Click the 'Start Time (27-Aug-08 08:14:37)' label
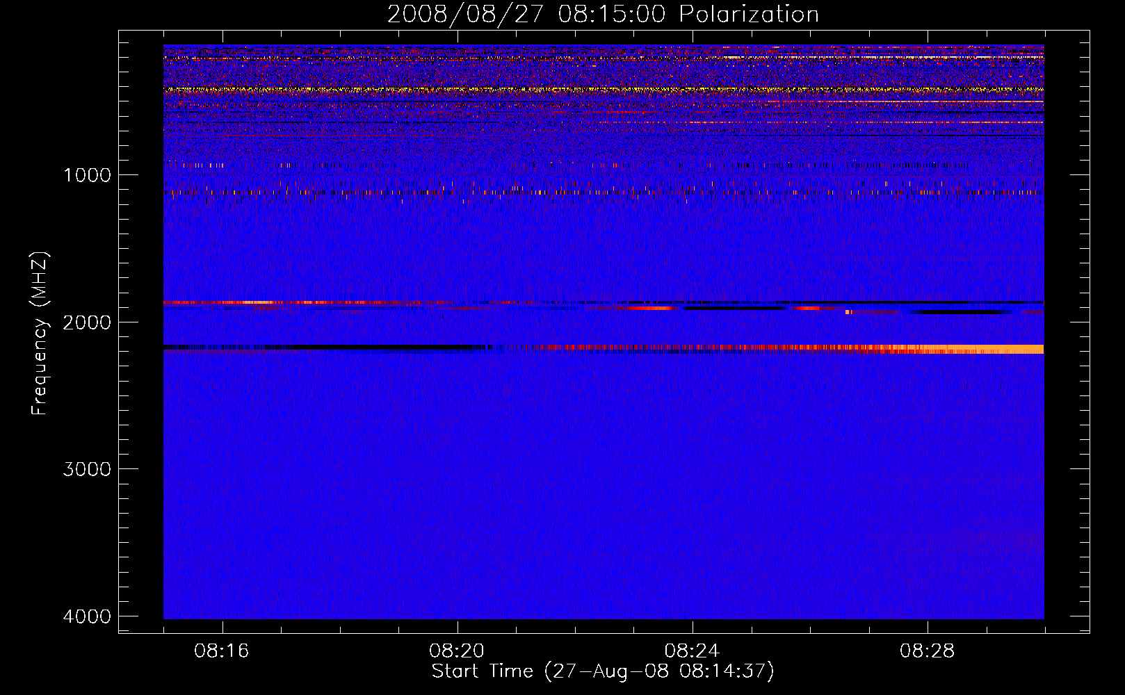Viewport: 1125px width, 695px height. tap(603, 671)
